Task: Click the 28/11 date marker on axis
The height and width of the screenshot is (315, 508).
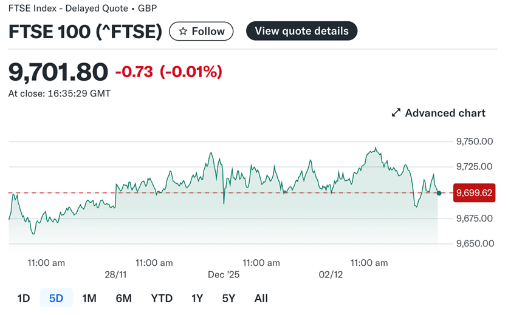Action: [x=116, y=274]
